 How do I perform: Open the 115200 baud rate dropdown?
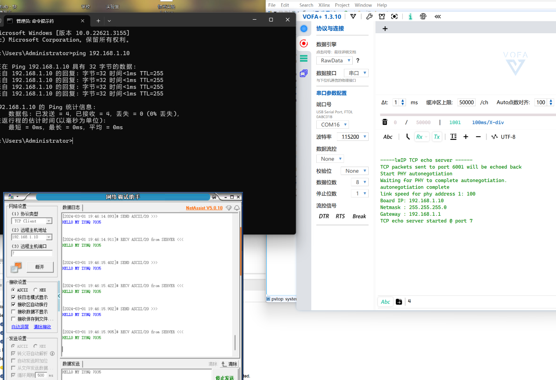tap(352, 137)
